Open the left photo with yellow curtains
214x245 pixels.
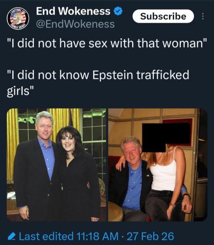click(56, 165)
